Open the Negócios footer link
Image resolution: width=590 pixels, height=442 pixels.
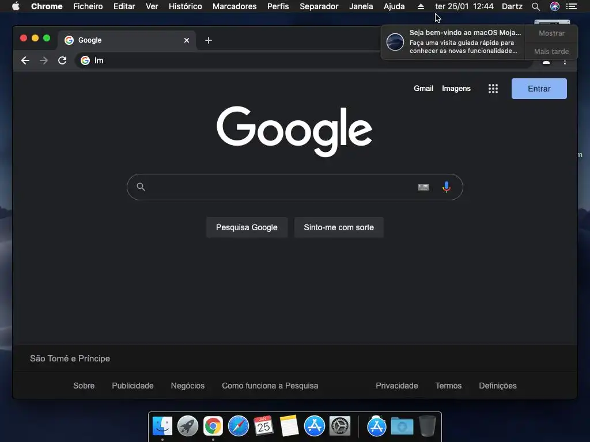188,386
